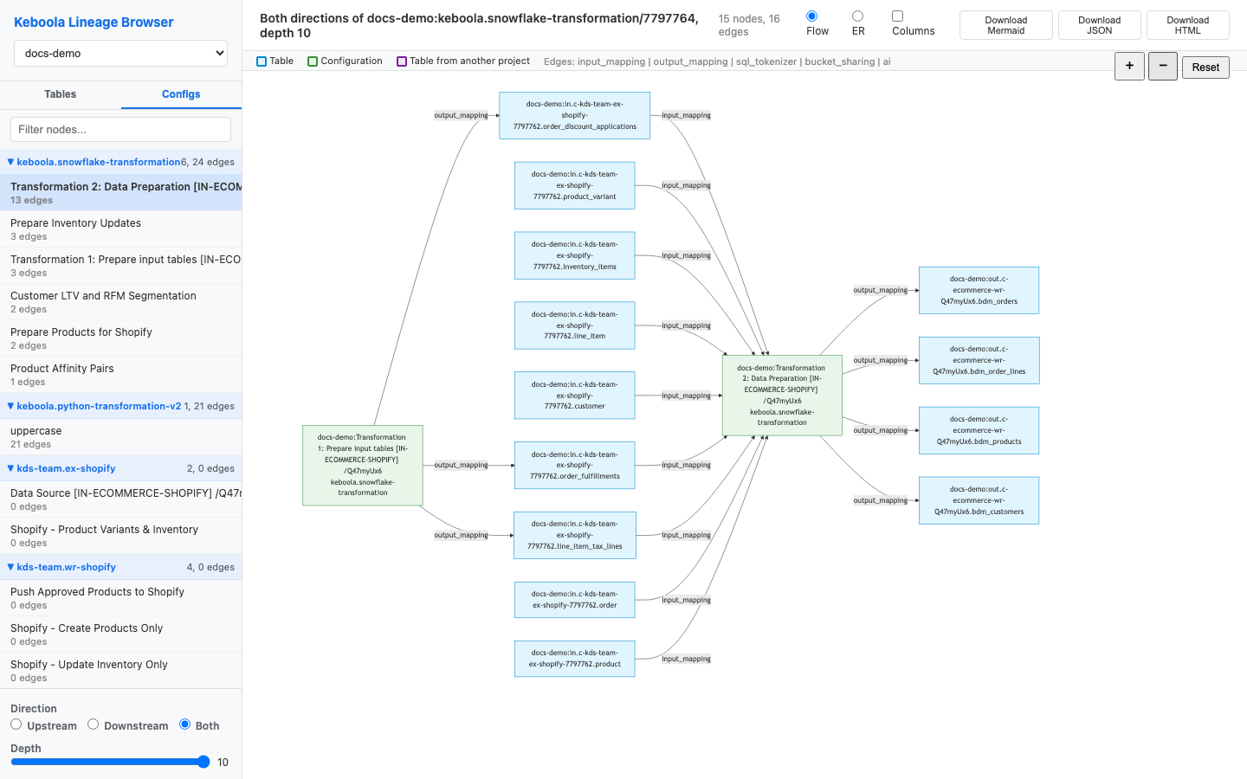Select Transformation 2: Data Preparation config row
The width and height of the screenshot is (1247, 779).
(120, 192)
